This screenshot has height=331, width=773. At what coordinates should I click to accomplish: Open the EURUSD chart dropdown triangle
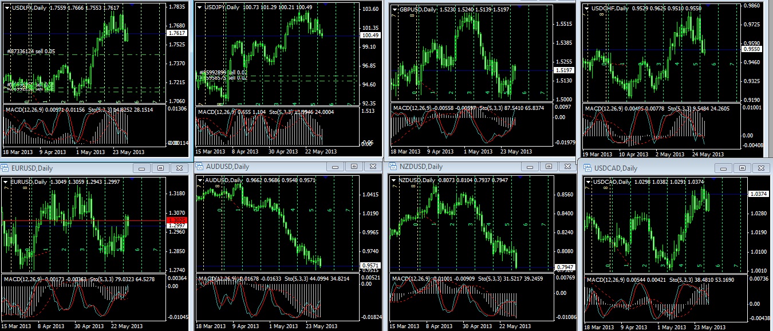click(6, 182)
